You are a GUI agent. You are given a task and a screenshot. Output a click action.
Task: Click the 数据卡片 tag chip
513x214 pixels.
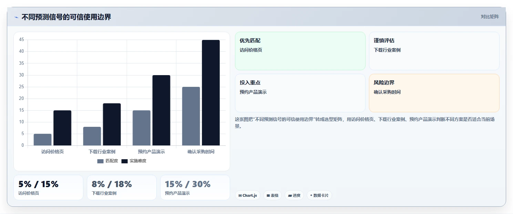coord(319,195)
